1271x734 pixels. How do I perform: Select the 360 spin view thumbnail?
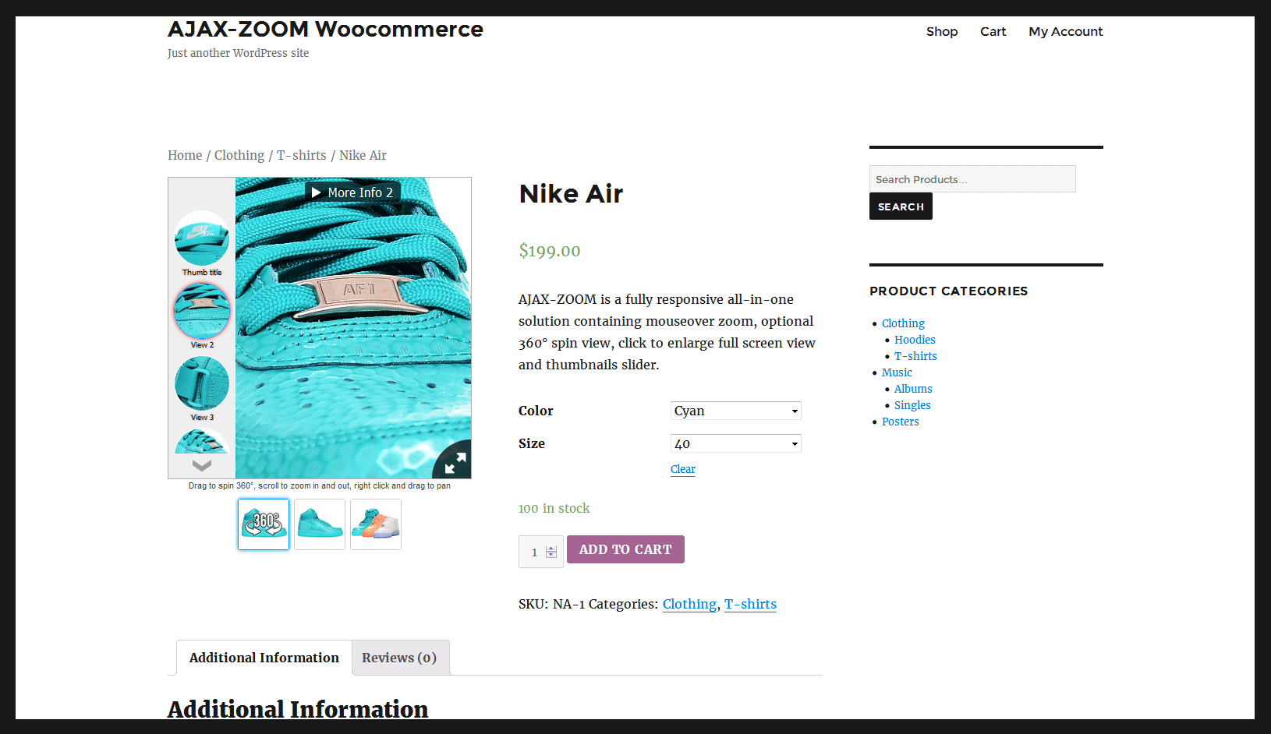pos(264,524)
